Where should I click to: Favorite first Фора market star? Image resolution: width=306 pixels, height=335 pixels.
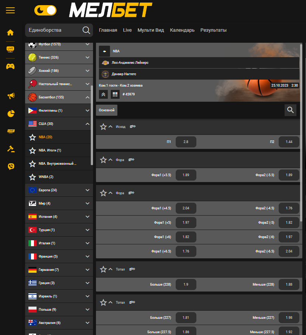point(103,160)
